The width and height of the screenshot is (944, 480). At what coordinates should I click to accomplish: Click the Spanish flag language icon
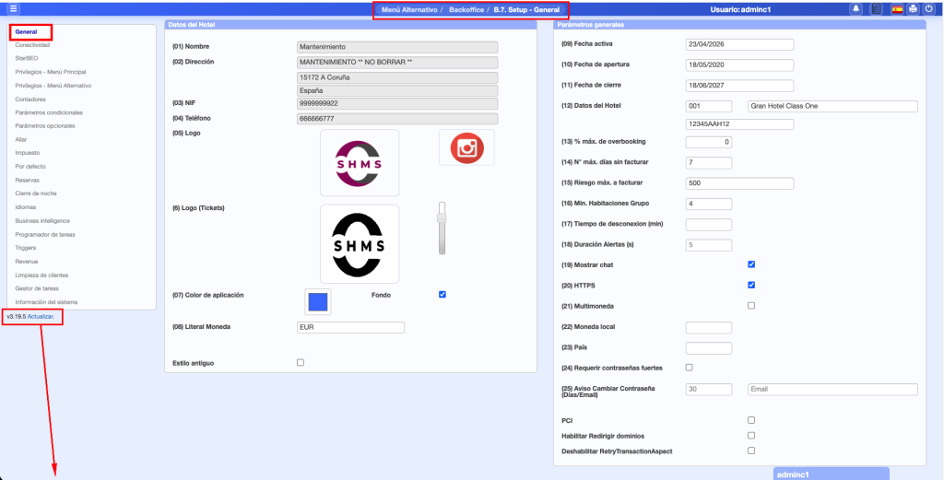pos(897,9)
